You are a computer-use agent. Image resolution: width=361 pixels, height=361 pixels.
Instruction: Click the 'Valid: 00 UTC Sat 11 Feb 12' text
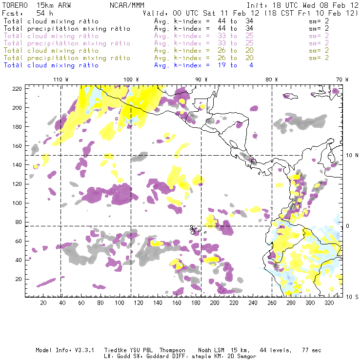pyautogui.click(x=201, y=13)
